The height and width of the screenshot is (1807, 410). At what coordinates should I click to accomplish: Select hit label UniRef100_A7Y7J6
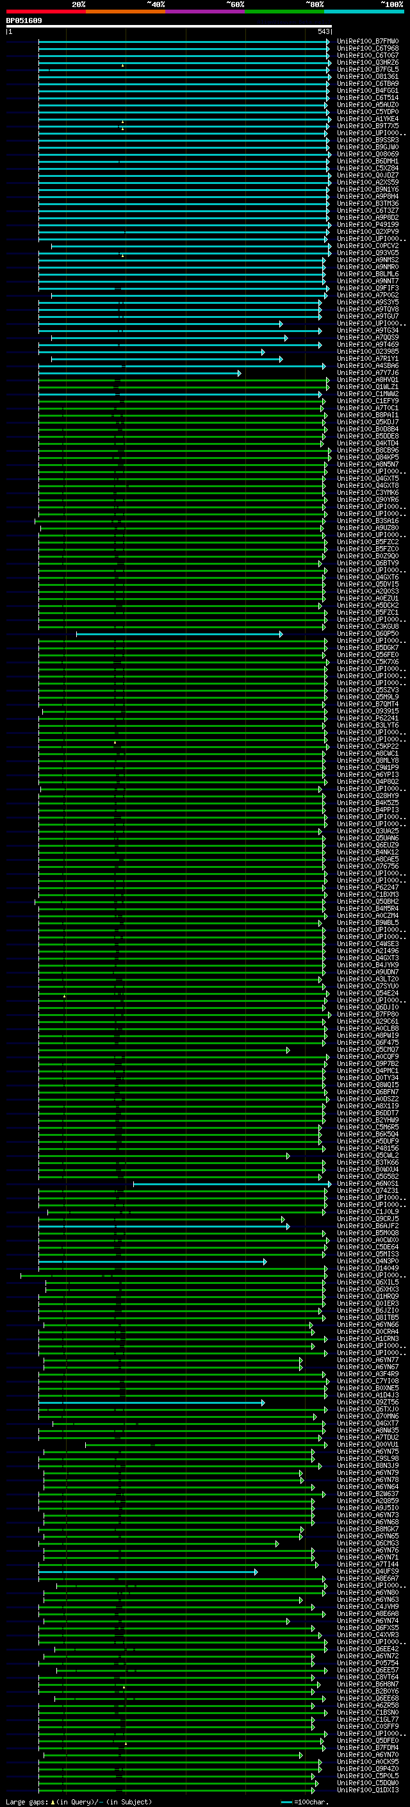368,372
